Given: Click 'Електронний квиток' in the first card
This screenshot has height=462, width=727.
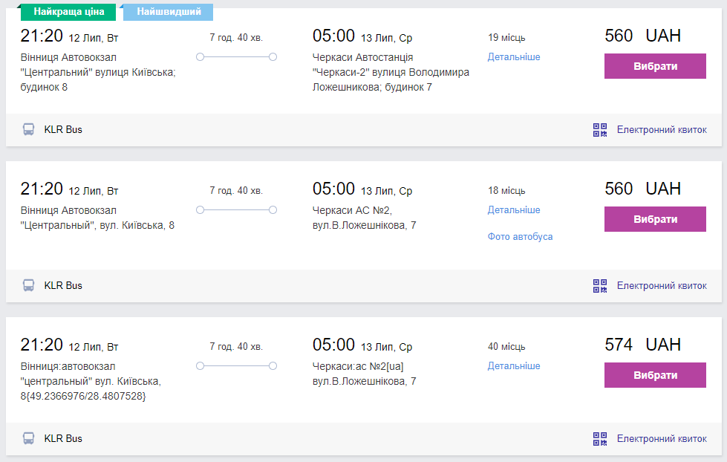Looking at the screenshot, I should pos(662,130).
